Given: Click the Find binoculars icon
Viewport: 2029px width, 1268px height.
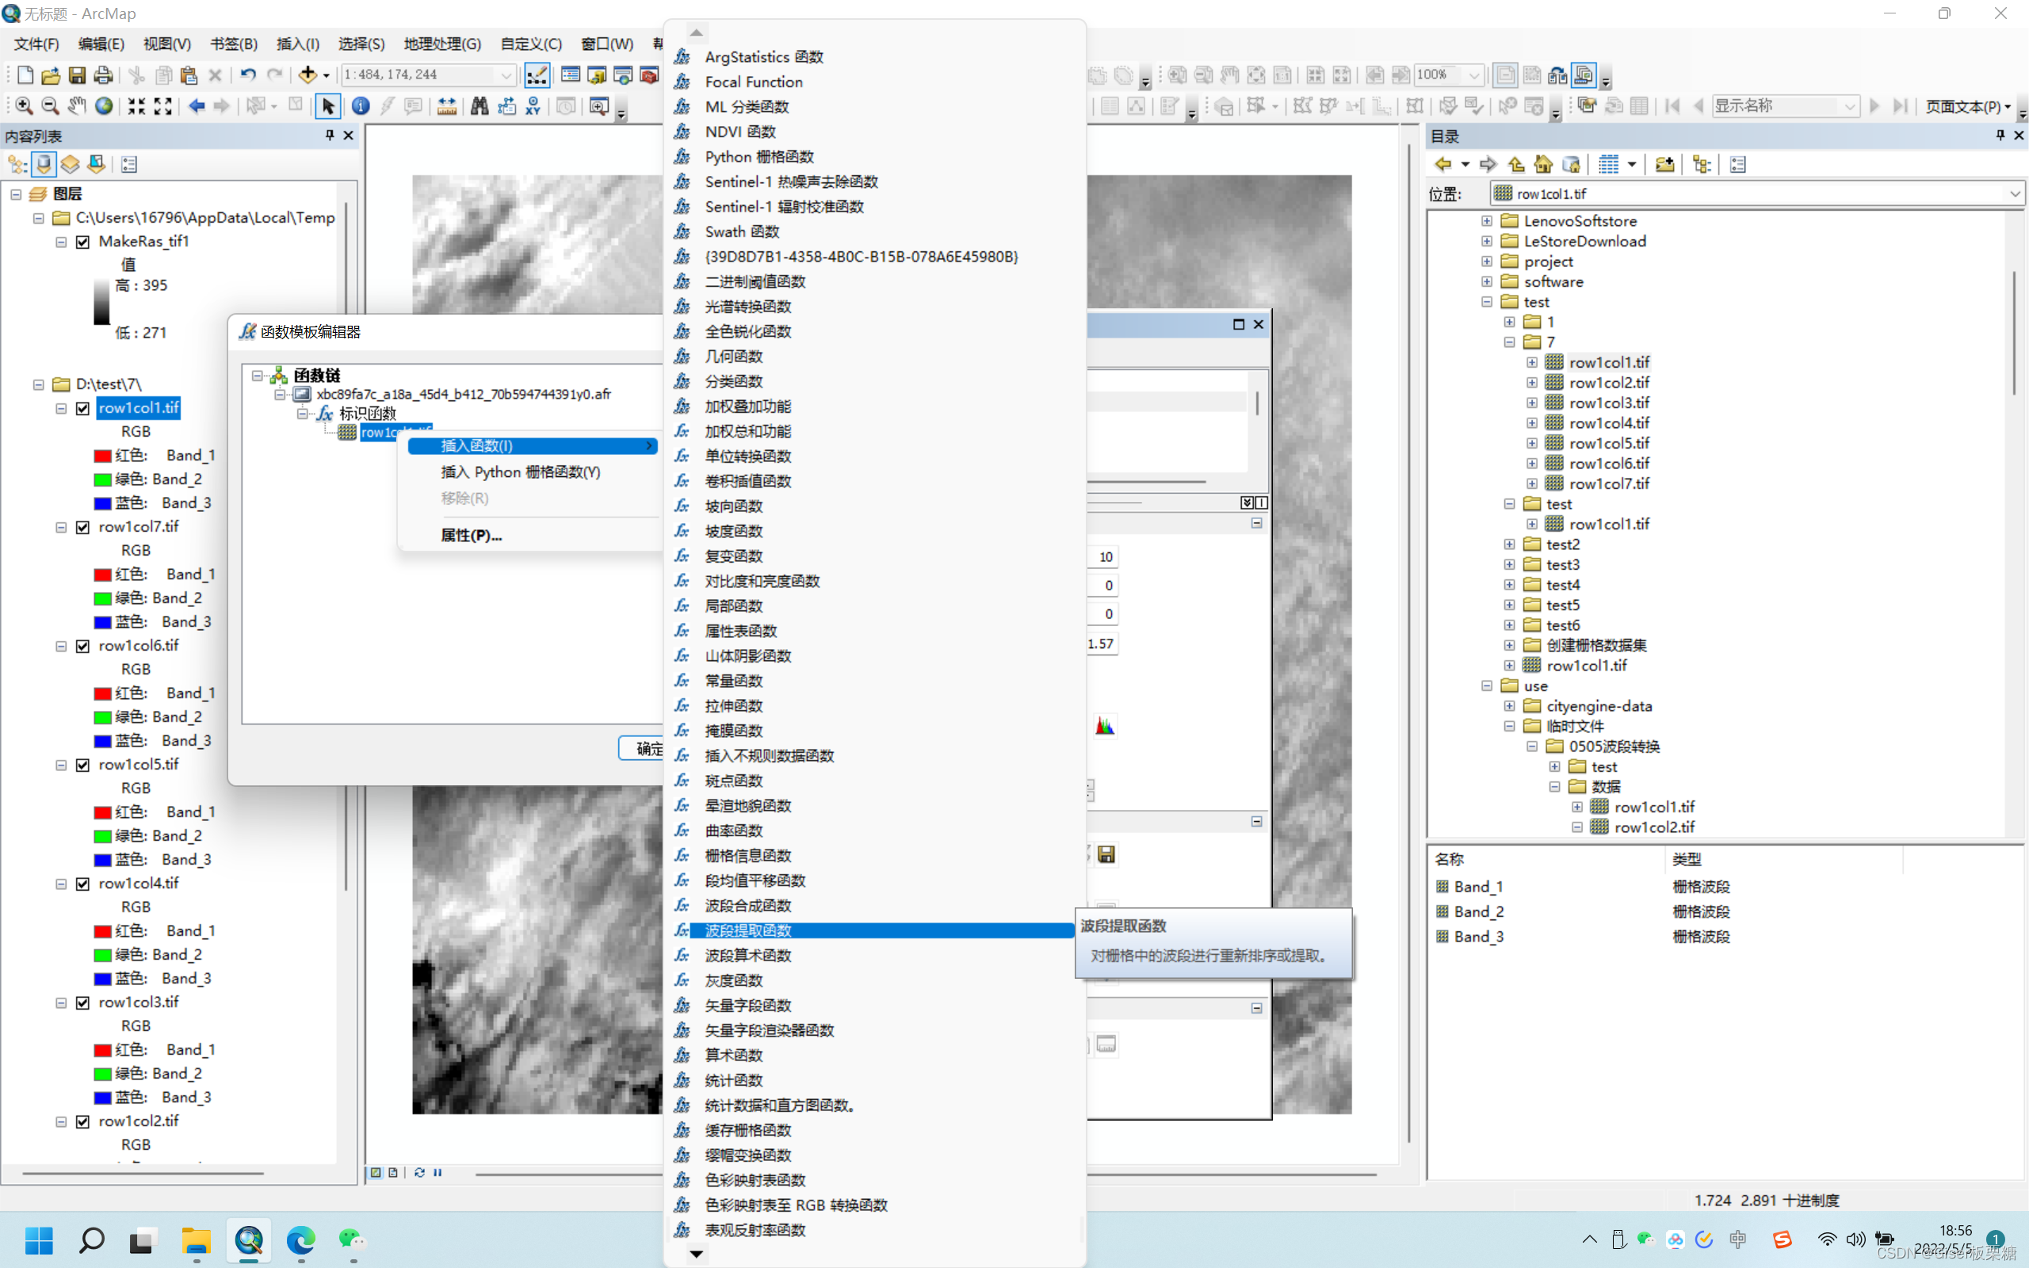Looking at the screenshot, I should 479,105.
